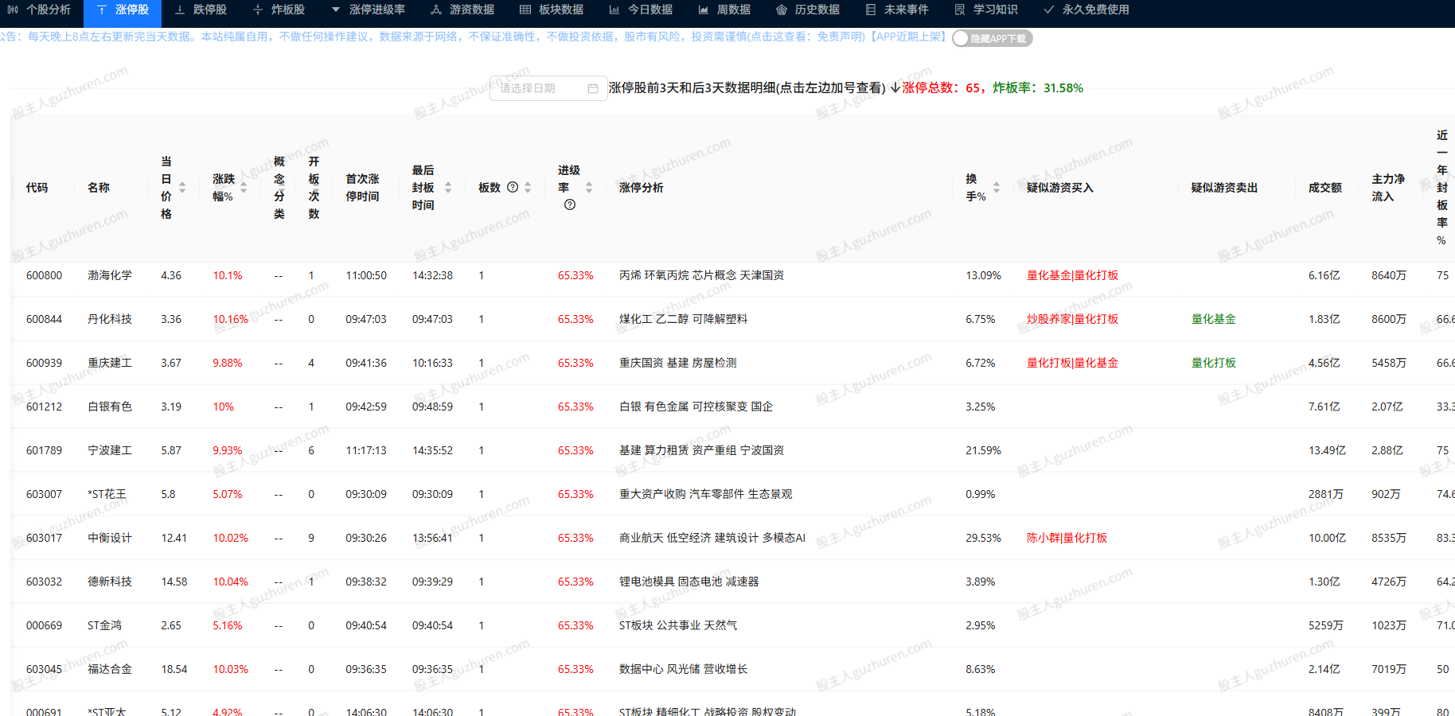
Task: Click 首次涨停时间 column header
Action: (362, 188)
